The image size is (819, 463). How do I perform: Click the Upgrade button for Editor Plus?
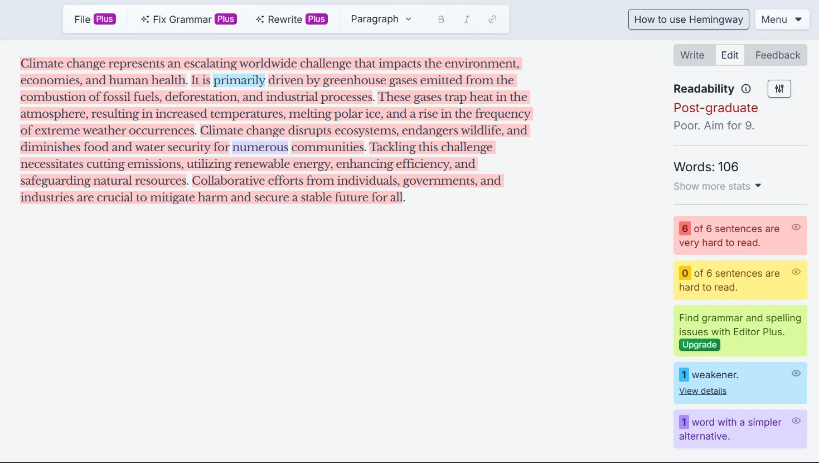coord(699,345)
